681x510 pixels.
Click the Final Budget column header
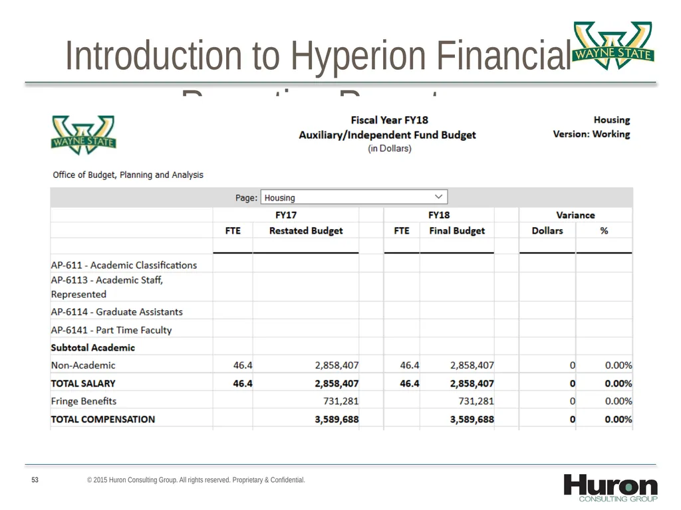[x=457, y=230]
